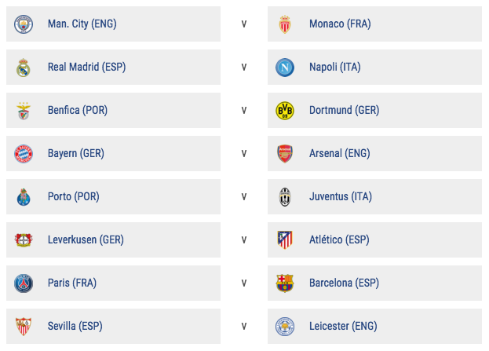This screenshot has width=489, height=351.
Task: Click the Napoli blue N logo
Action: point(285,68)
